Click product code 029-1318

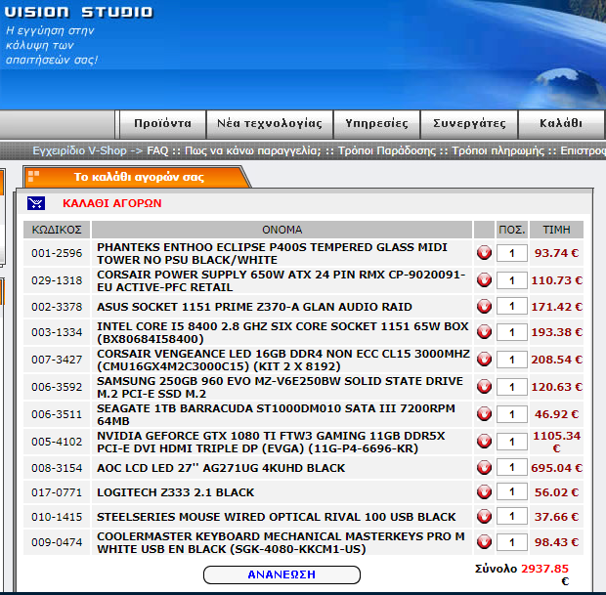click(57, 280)
